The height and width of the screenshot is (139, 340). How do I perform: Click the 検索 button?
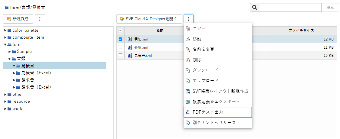330,8
